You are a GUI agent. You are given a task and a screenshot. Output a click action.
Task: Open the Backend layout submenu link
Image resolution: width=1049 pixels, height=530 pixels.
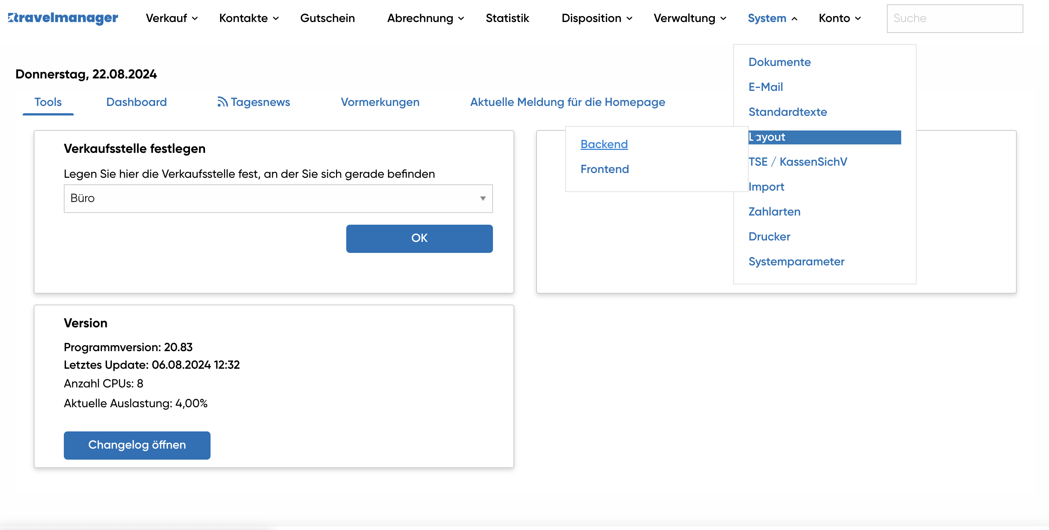(604, 144)
